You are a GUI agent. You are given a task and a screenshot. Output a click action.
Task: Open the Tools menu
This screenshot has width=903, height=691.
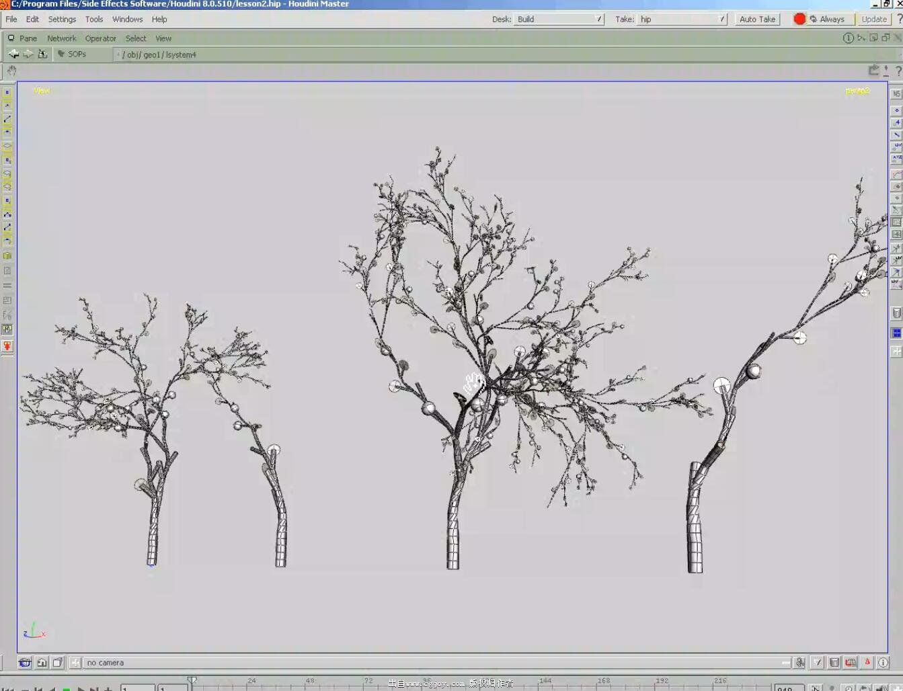tap(94, 19)
